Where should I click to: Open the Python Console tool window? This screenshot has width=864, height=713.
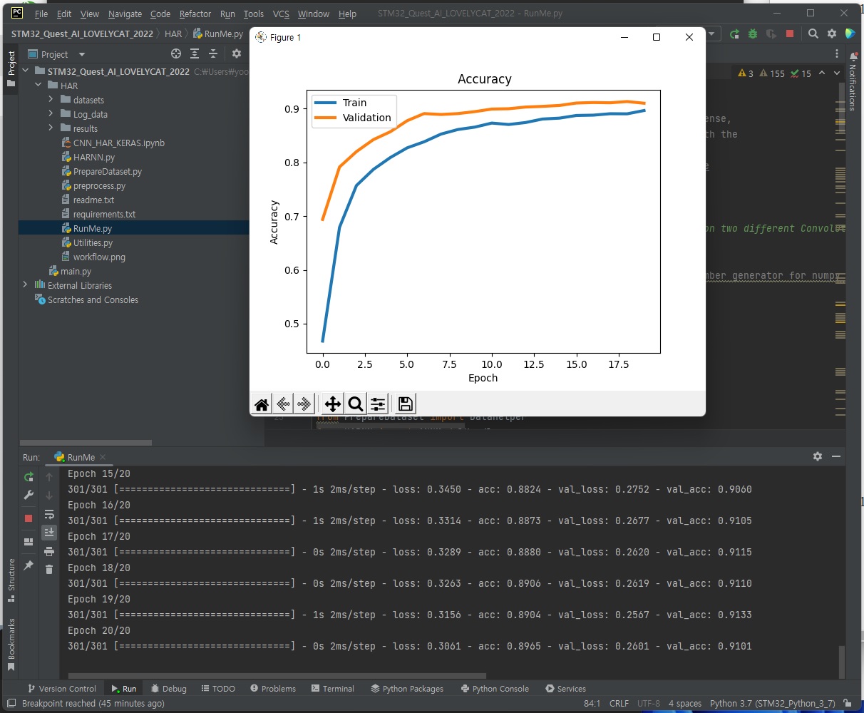click(x=495, y=689)
